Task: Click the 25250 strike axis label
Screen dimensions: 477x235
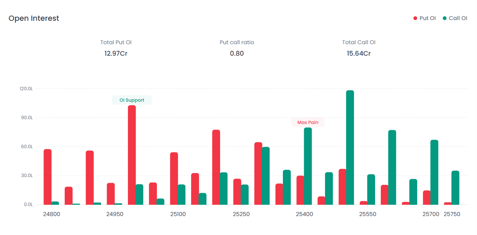Action: [x=241, y=214]
